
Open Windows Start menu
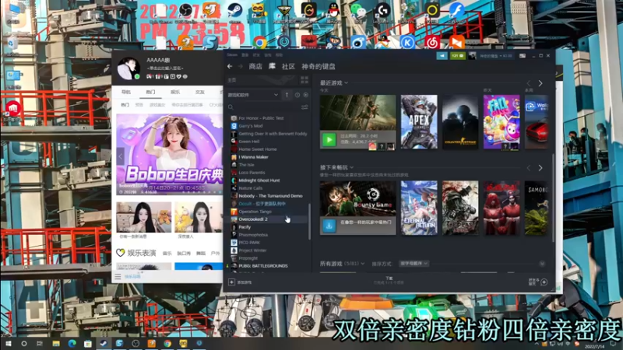[9, 343]
